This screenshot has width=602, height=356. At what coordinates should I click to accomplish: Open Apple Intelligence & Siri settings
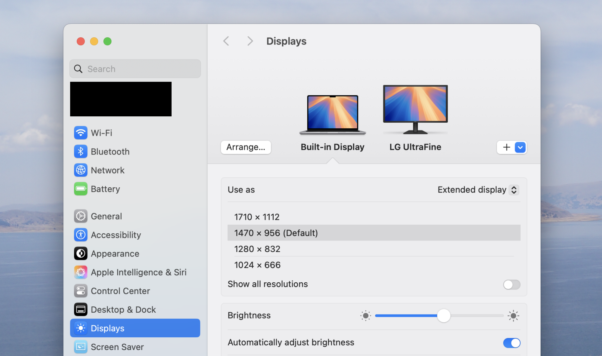(135, 272)
